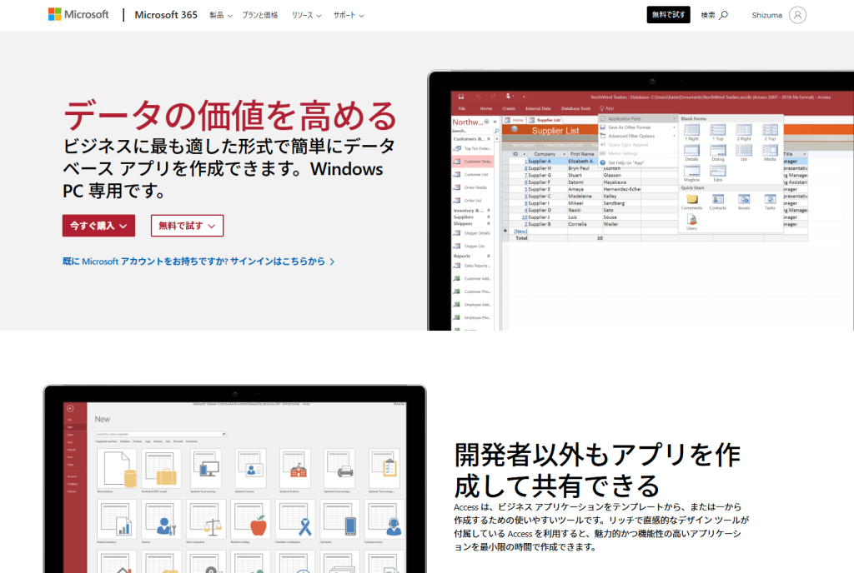Click the clipboard checklist template icon

384,469
